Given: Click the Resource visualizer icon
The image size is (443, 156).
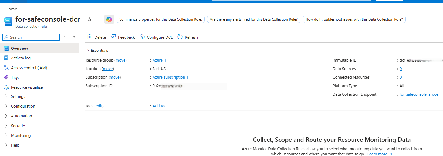Looking at the screenshot, I should tap(6, 87).
